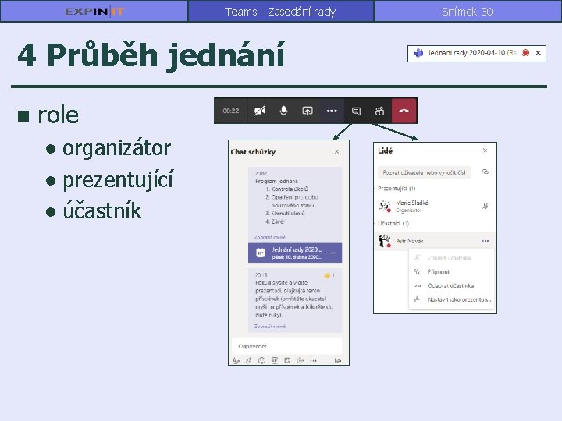Click the Teams - Zasedání rady header

pyautogui.click(x=280, y=12)
